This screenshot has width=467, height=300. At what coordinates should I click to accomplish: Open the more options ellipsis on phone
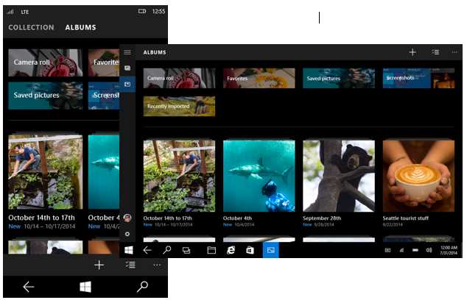click(157, 265)
